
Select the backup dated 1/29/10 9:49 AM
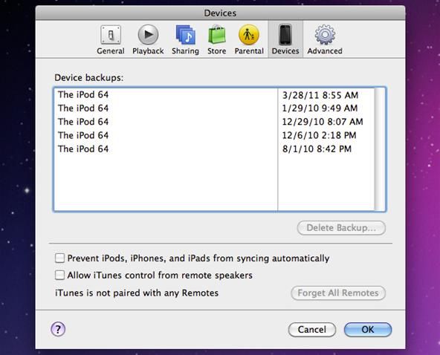click(x=214, y=108)
